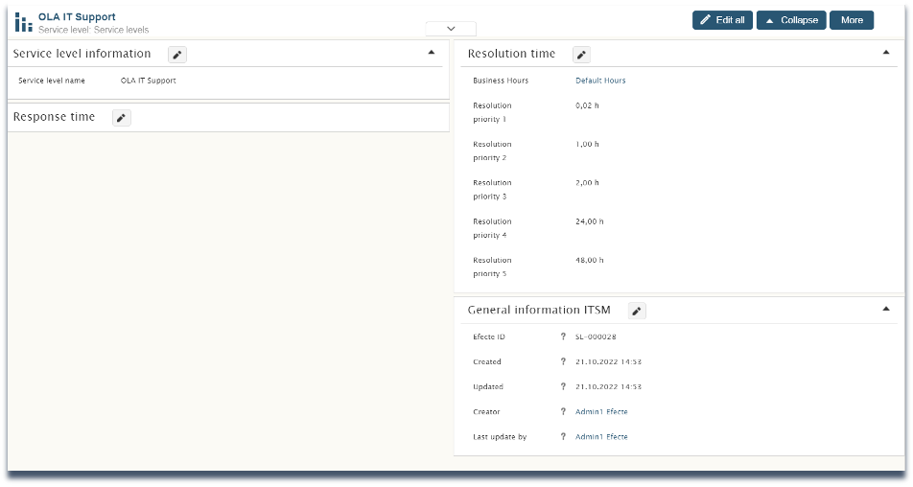
Task: Click the Resolution priority 3 label
Action: pos(492,190)
